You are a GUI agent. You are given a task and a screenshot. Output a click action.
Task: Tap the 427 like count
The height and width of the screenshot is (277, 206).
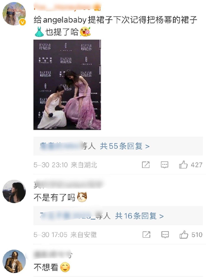(x=197, y=165)
